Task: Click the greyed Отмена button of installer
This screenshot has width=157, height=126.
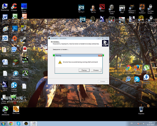Action: pyautogui.click(x=103, y=81)
